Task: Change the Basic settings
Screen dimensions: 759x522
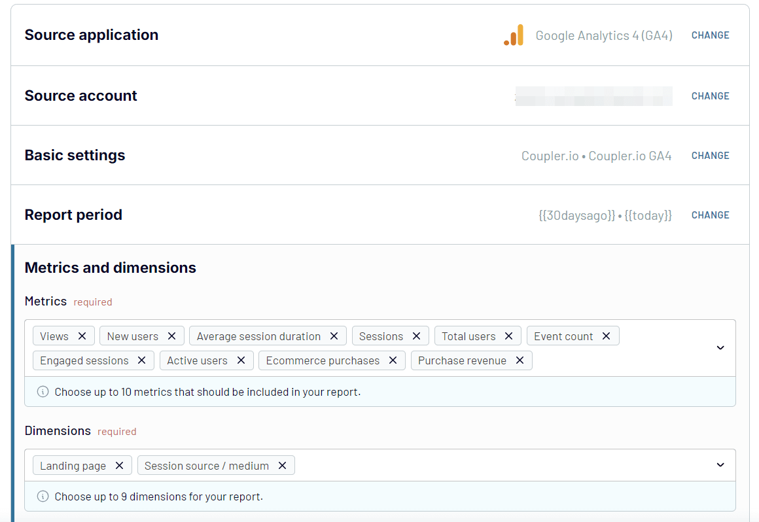Action: click(x=710, y=156)
